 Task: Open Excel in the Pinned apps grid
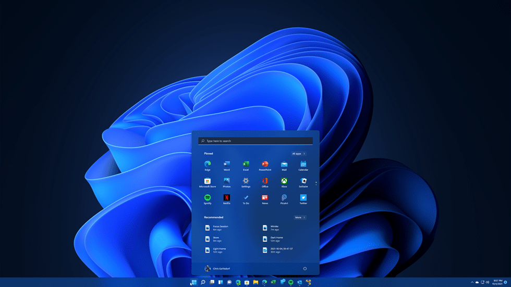pos(246,166)
